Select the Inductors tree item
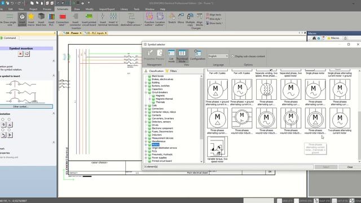Image resolution: width=361 pixels, height=203 pixels. pos(157,135)
